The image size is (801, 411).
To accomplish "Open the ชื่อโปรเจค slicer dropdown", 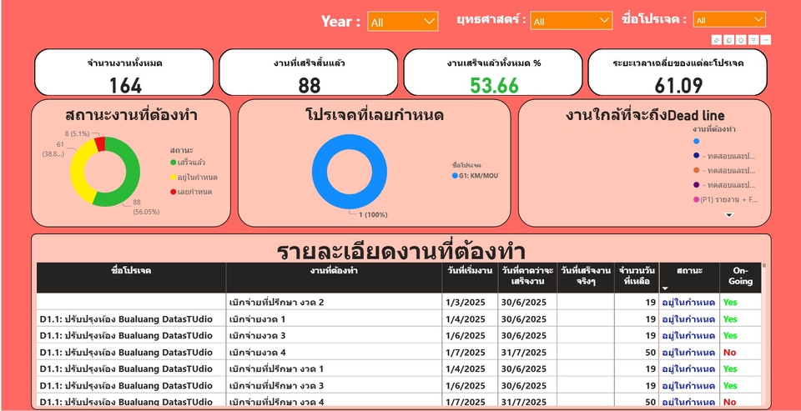I will (729, 20).
